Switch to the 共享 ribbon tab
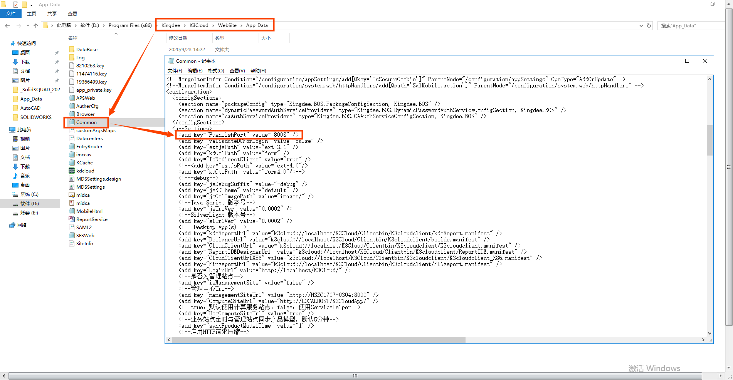Image resolution: width=733 pixels, height=380 pixels. pyautogui.click(x=52, y=13)
